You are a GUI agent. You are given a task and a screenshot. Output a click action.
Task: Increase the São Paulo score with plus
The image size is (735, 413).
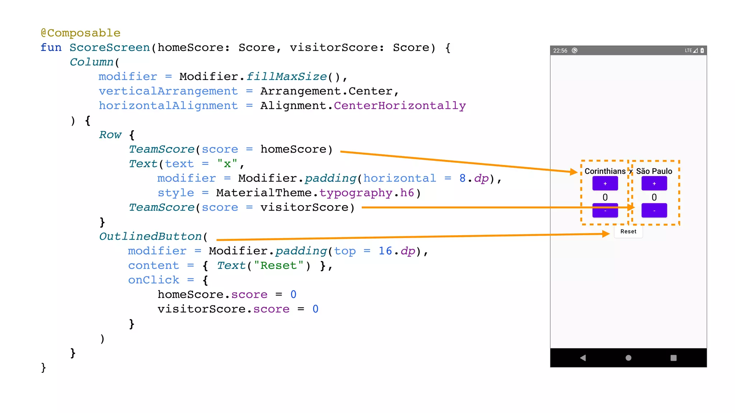click(x=654, y=184)
